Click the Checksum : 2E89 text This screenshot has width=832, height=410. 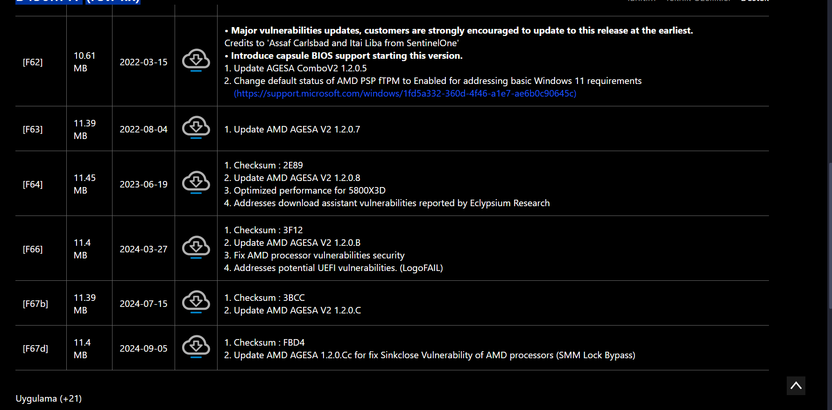pyautogui.click(x=263, y=165)
